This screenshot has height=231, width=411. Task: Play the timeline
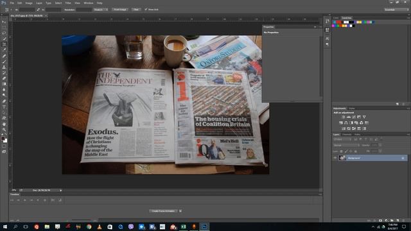tap(25, 200)
